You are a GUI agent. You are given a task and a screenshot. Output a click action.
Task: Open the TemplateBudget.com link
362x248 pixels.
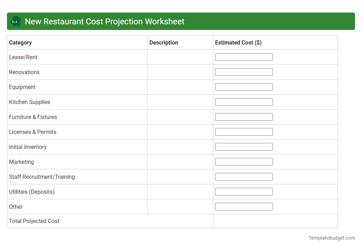click(332, 238)
